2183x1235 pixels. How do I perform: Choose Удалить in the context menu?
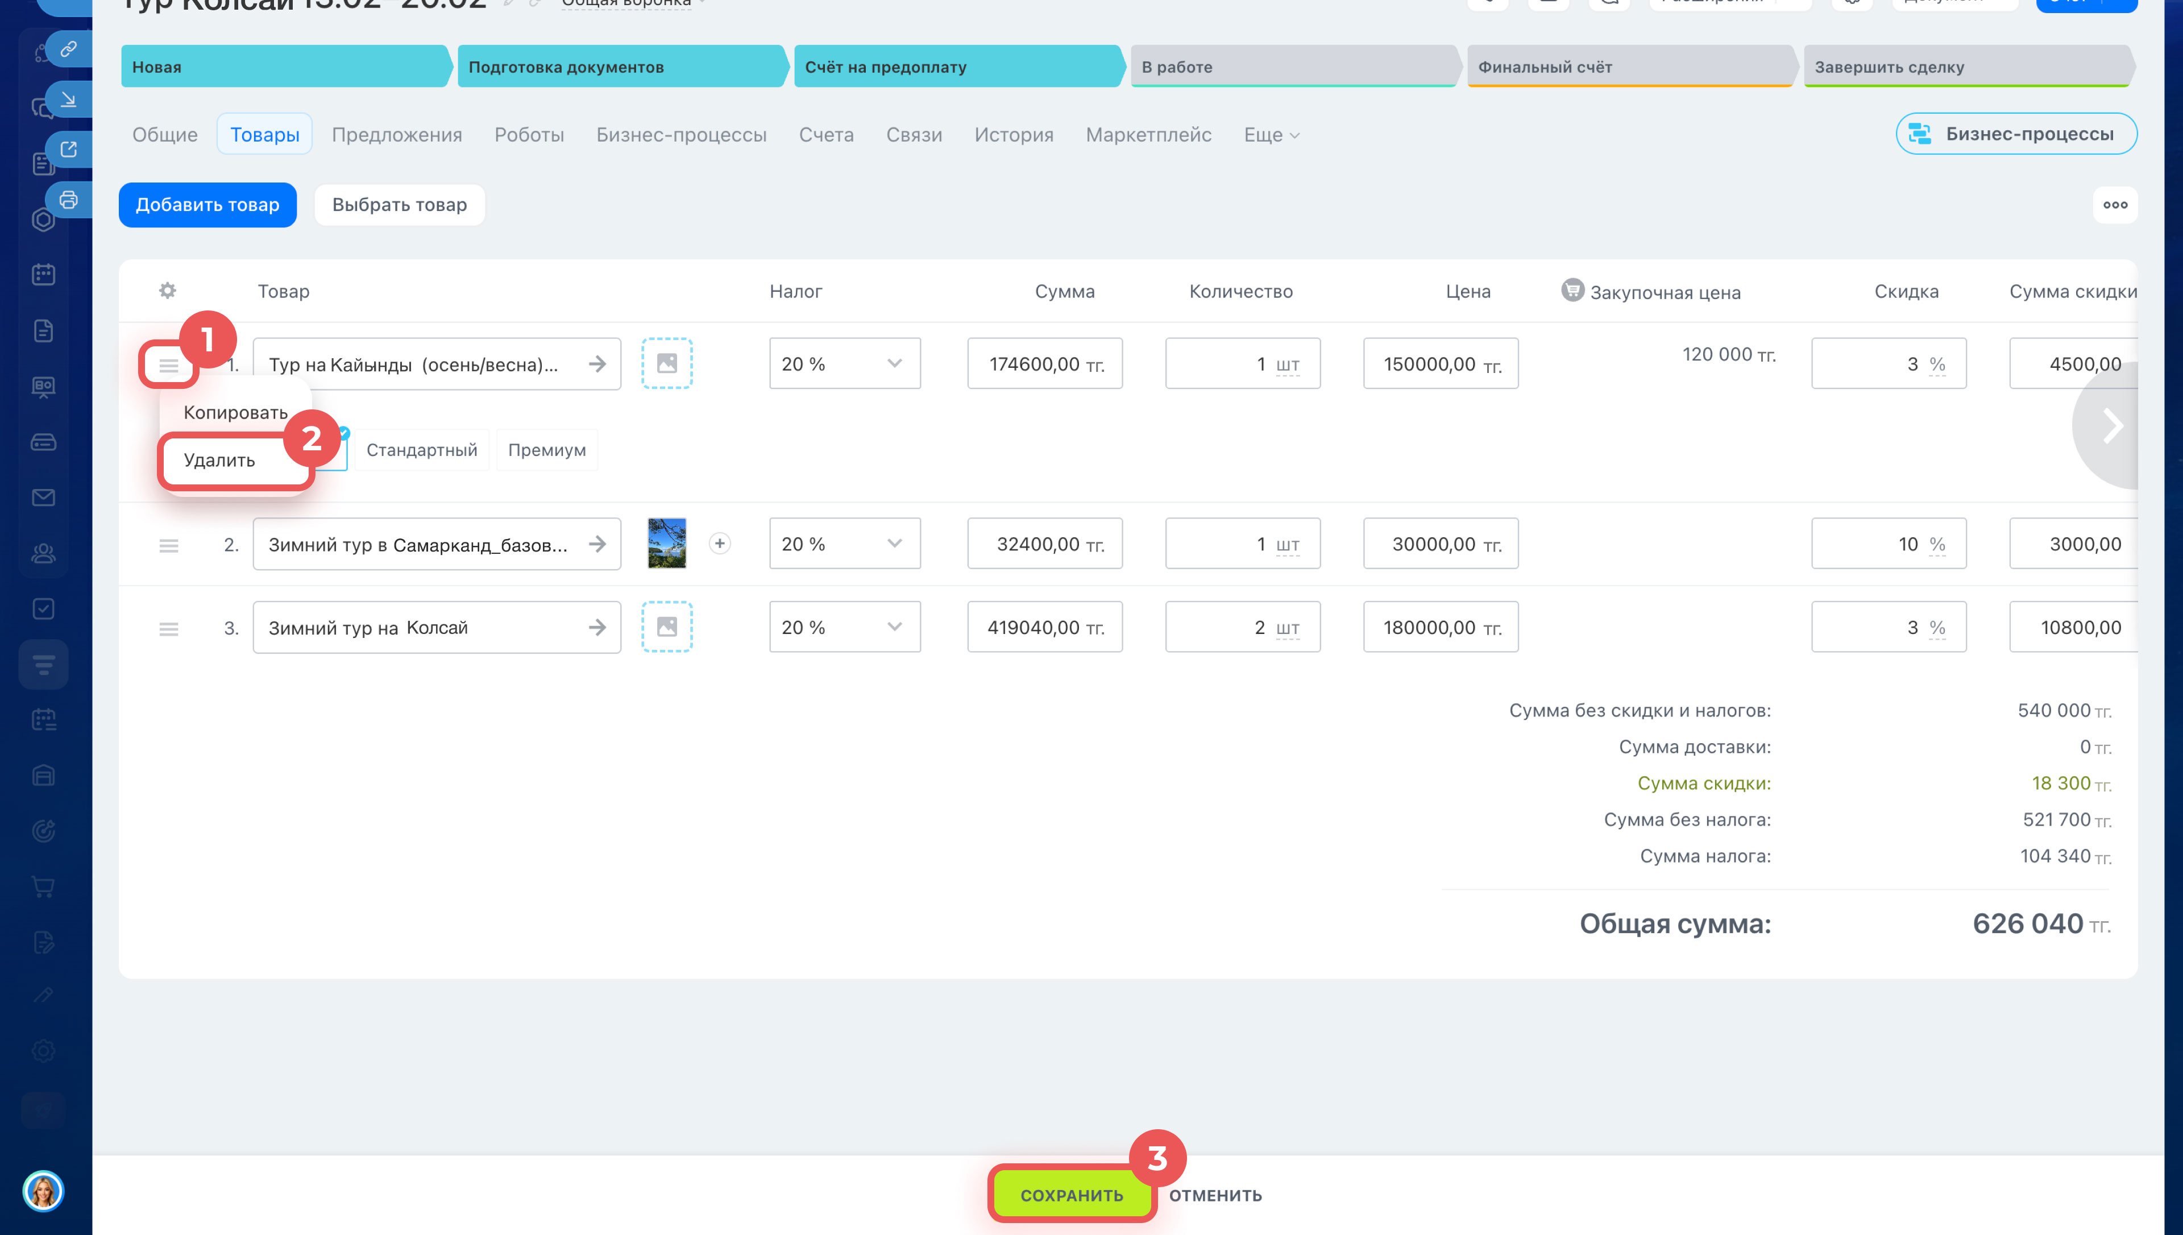[x=219, y=461]
